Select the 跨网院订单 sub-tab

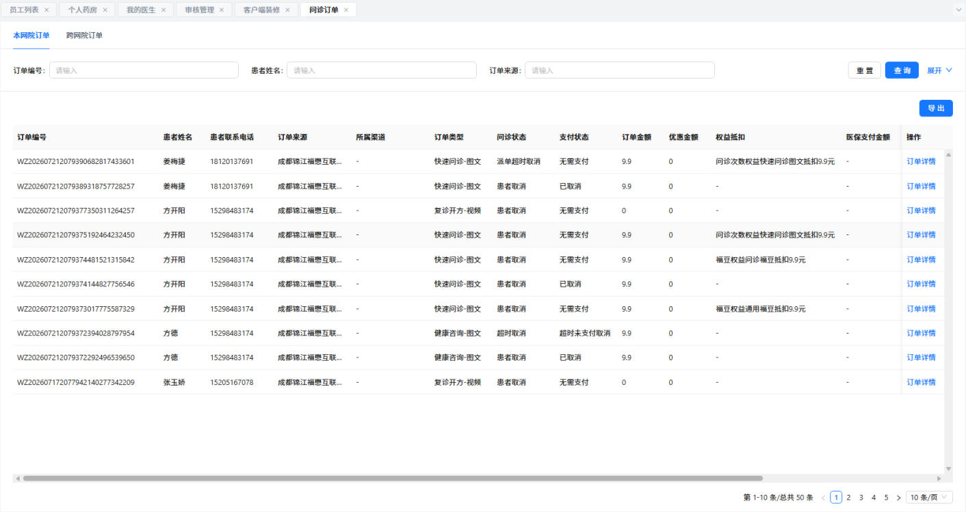84,36
